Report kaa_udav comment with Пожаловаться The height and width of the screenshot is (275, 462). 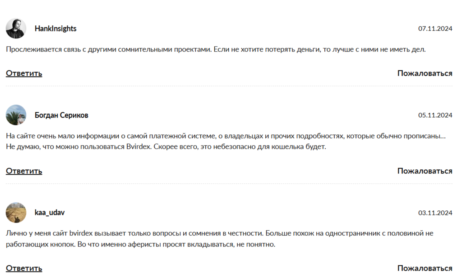point(424,267)
